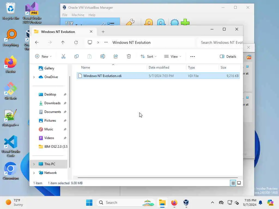Show hidden system tray icons chevron
This screenshot has width=279, height=209.
[213, 202]
